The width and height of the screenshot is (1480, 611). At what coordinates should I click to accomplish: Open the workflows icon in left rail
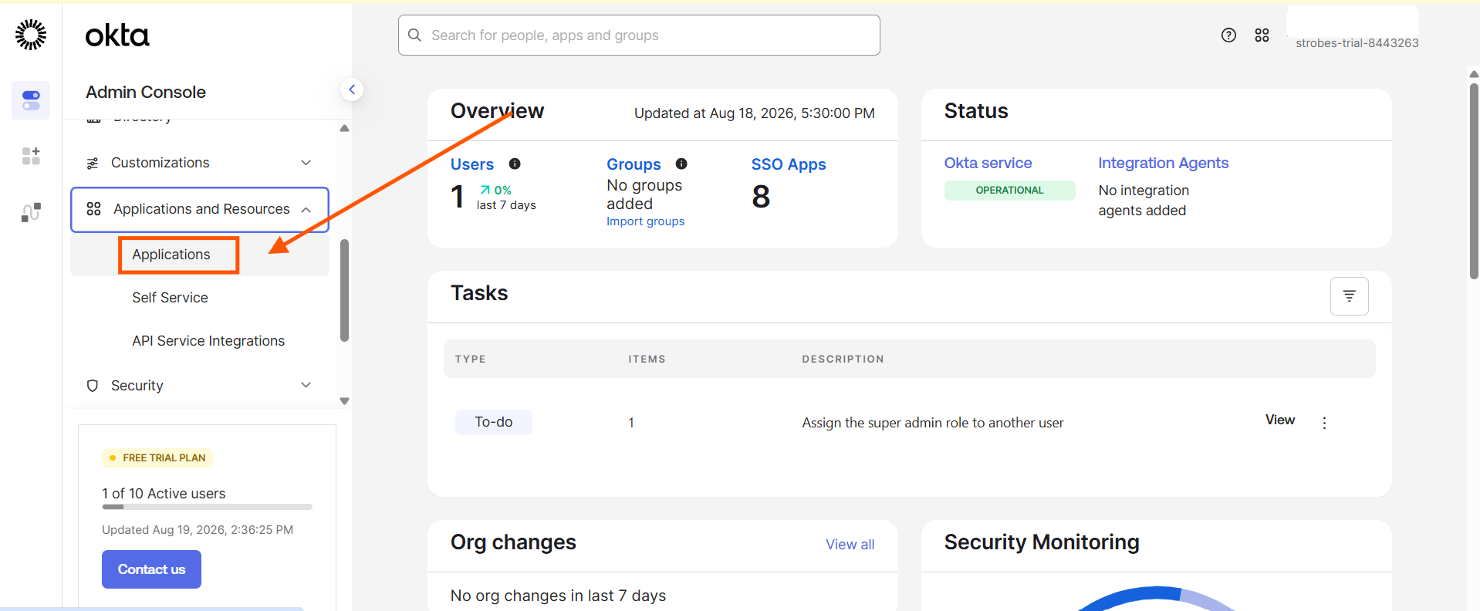pyautogui.click(x=31, y=212)
